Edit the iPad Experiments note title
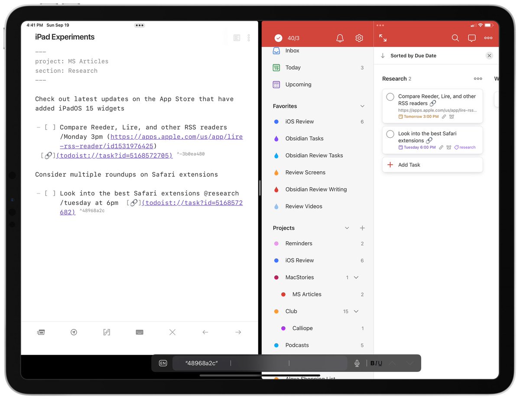 (65, 37)
